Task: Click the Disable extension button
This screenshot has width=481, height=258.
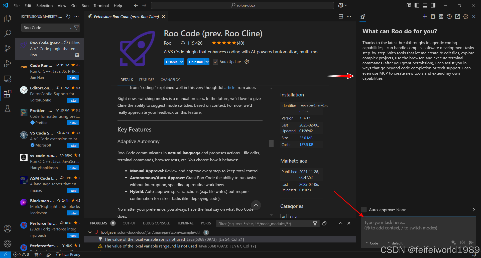Action: (172, 62)
